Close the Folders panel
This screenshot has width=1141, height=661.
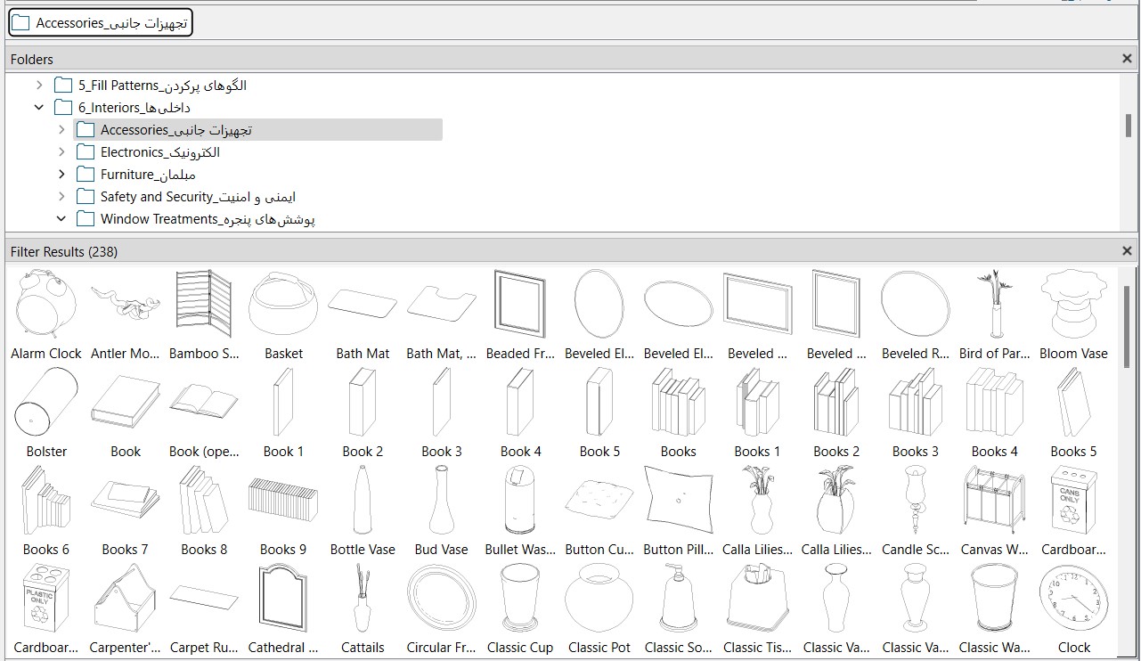pyautogui.click(x=1127, y=59)
